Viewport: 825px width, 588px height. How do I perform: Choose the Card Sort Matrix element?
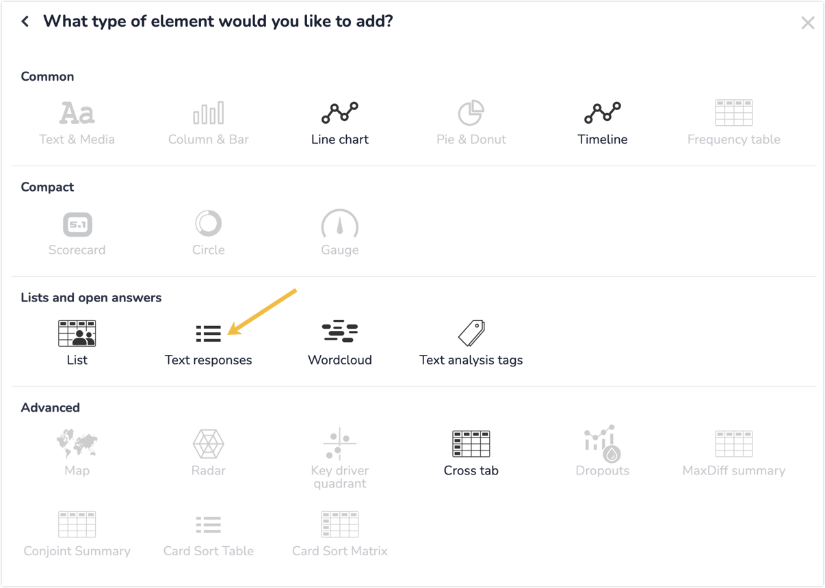click(x=340, y=535)
